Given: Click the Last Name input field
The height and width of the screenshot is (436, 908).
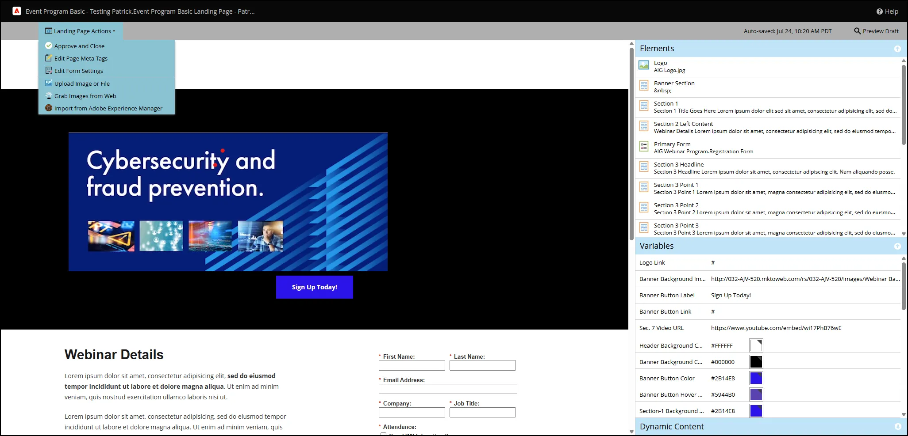Looking at the screenshot, I should (x=483, y=365).
